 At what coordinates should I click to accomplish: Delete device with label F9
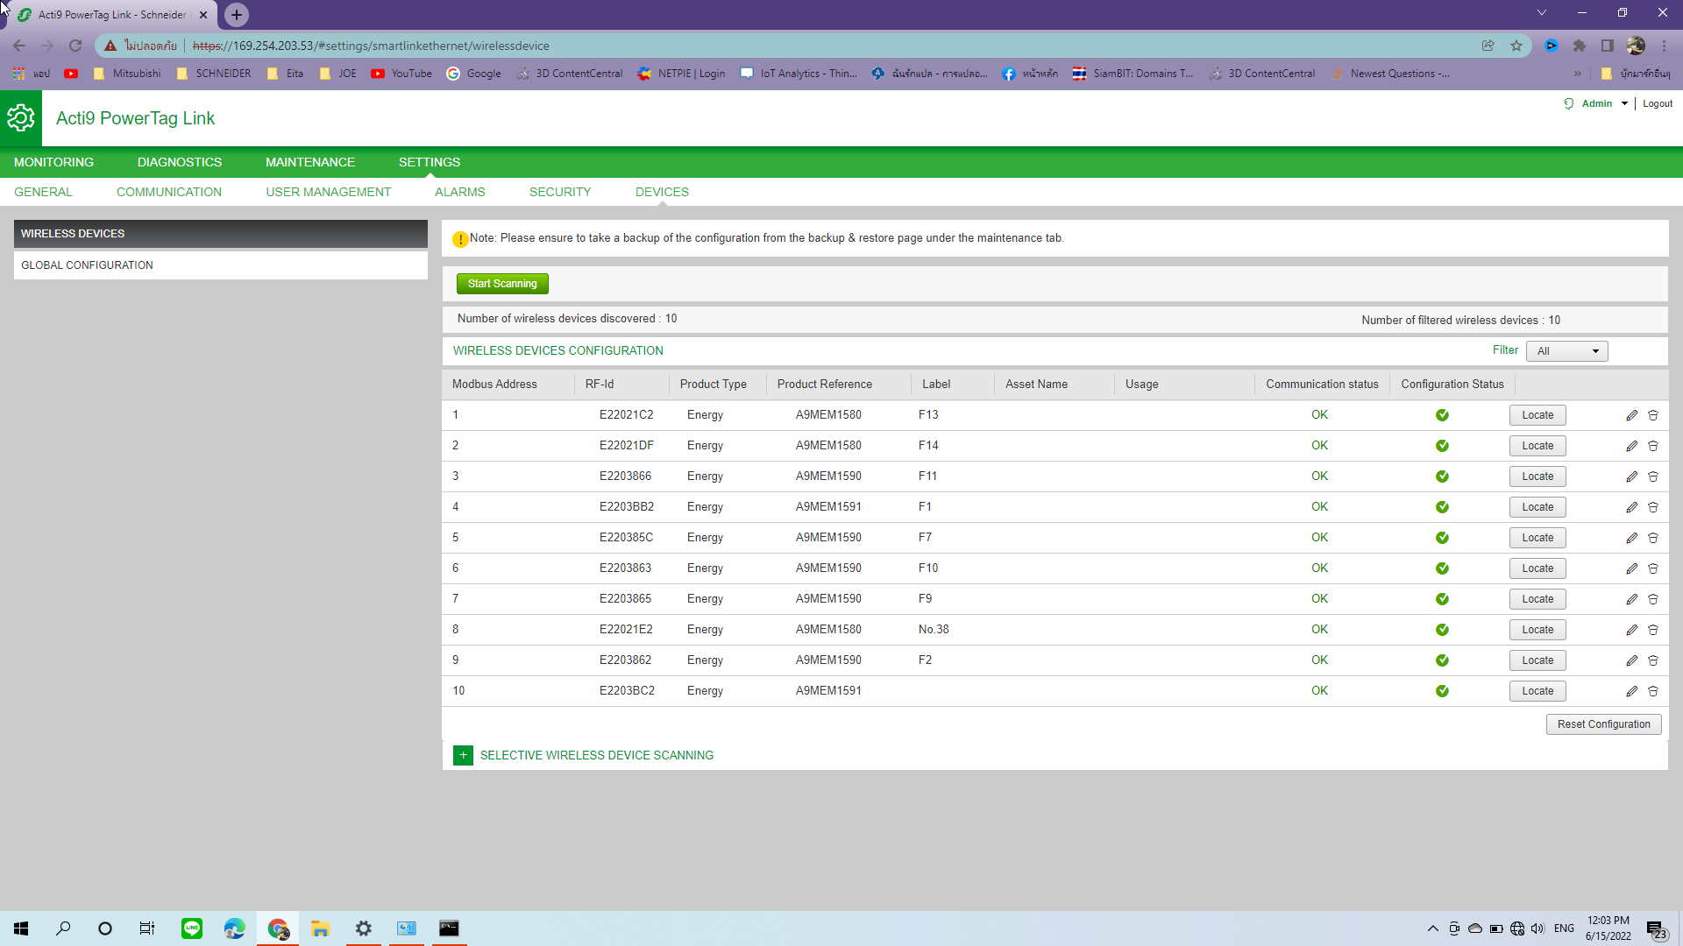tap(1653, 599)
